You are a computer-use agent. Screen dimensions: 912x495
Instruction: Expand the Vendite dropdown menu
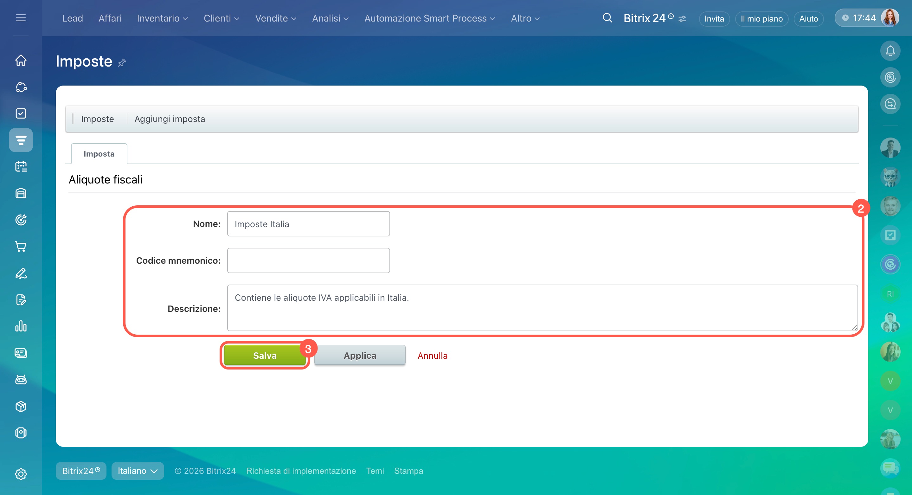point(275,18)
